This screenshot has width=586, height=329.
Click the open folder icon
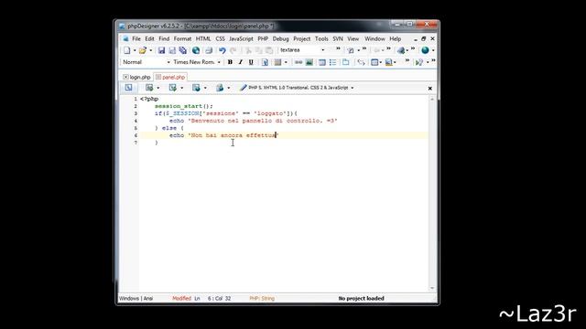tap(143, 50)
